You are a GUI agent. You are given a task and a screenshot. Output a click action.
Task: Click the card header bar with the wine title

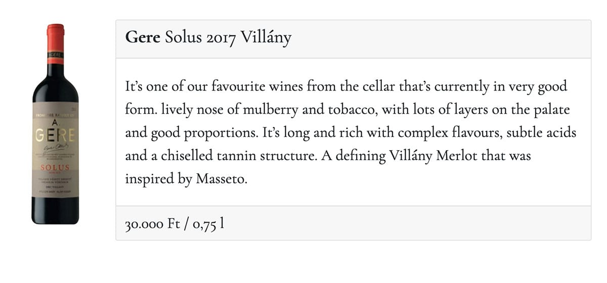click(x=353, y=39)
